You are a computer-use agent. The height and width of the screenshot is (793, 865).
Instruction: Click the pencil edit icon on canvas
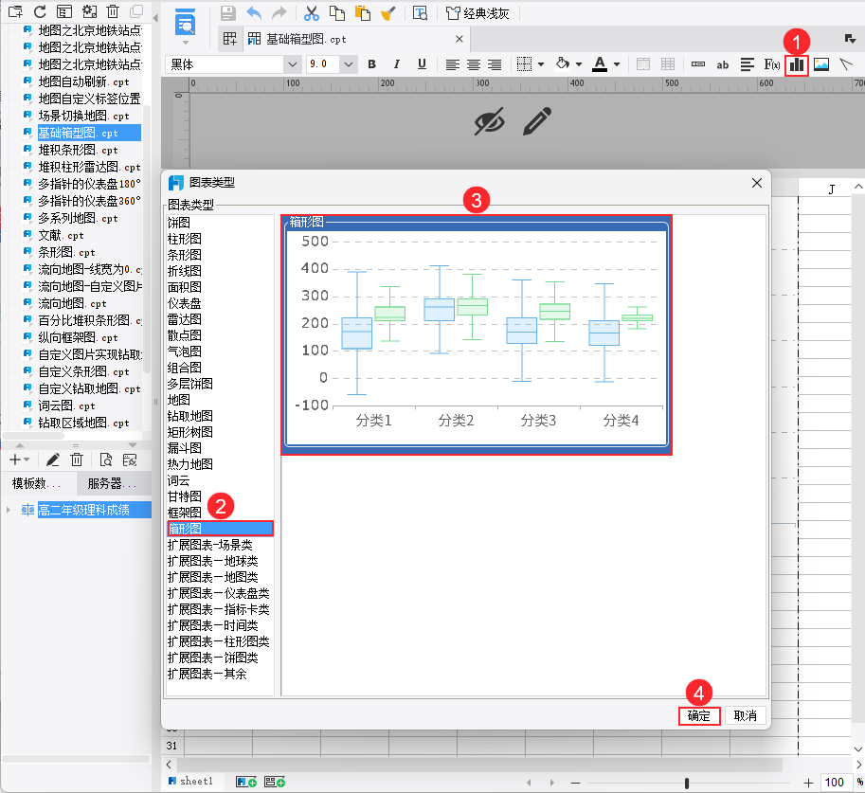[x=537, y=121]
